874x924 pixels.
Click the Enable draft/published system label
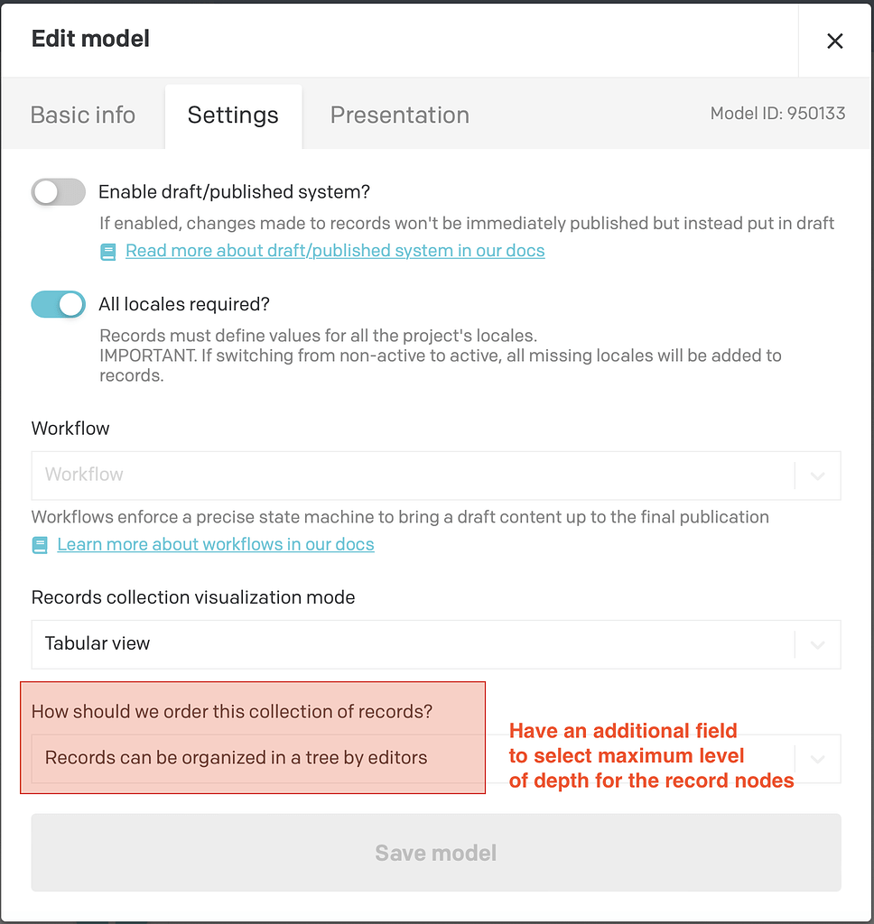[x=234, y=192]
